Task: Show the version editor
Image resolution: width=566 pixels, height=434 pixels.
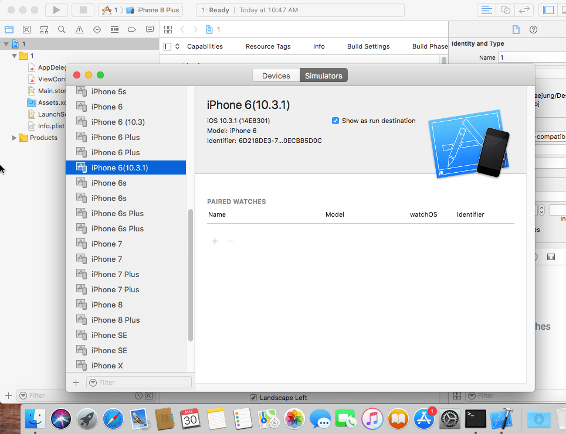Action: [x=524, y=10]
